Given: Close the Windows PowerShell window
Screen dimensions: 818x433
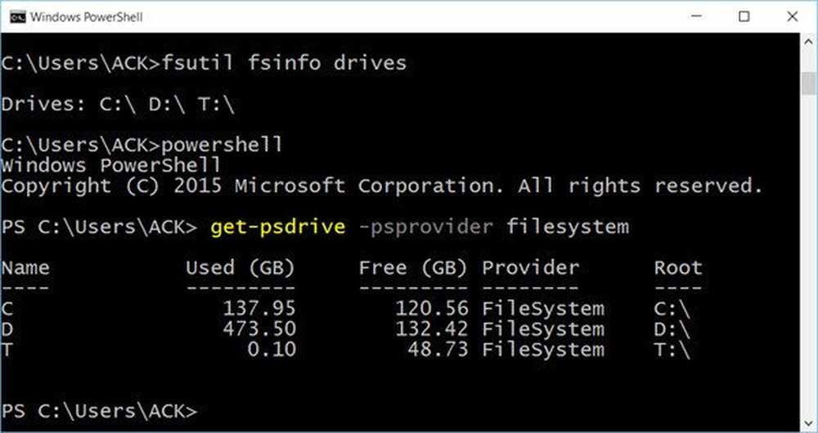Looking at the screenshot, I should pos(791,17).
